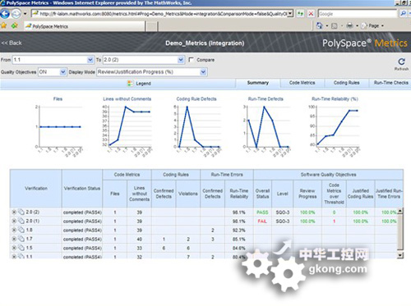
Task: Open the From version dropdown
Action: tap(53, 60)
